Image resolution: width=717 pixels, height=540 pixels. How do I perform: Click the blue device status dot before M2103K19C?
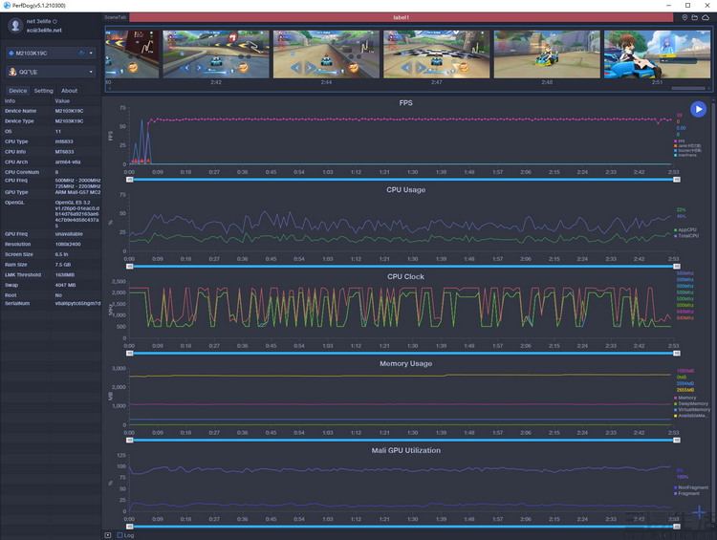[11, 53]
